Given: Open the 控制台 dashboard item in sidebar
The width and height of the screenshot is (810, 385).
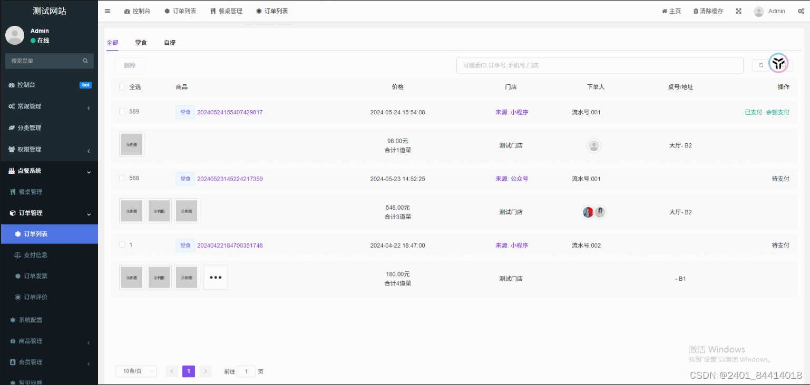Looking at the screenshot, I should [x=49, y=85].
